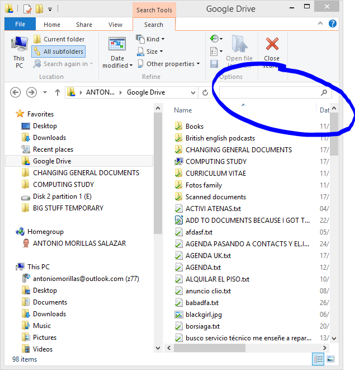Screen dimensions: 355x370
Task: Open the help question mark icon
Action: (333, 24)
